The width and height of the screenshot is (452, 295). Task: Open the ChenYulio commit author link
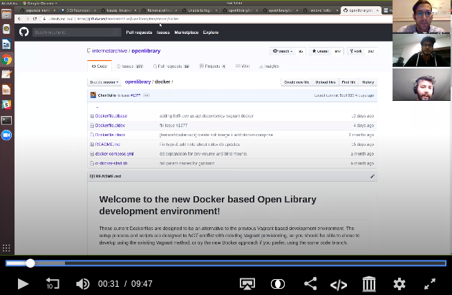107,95
